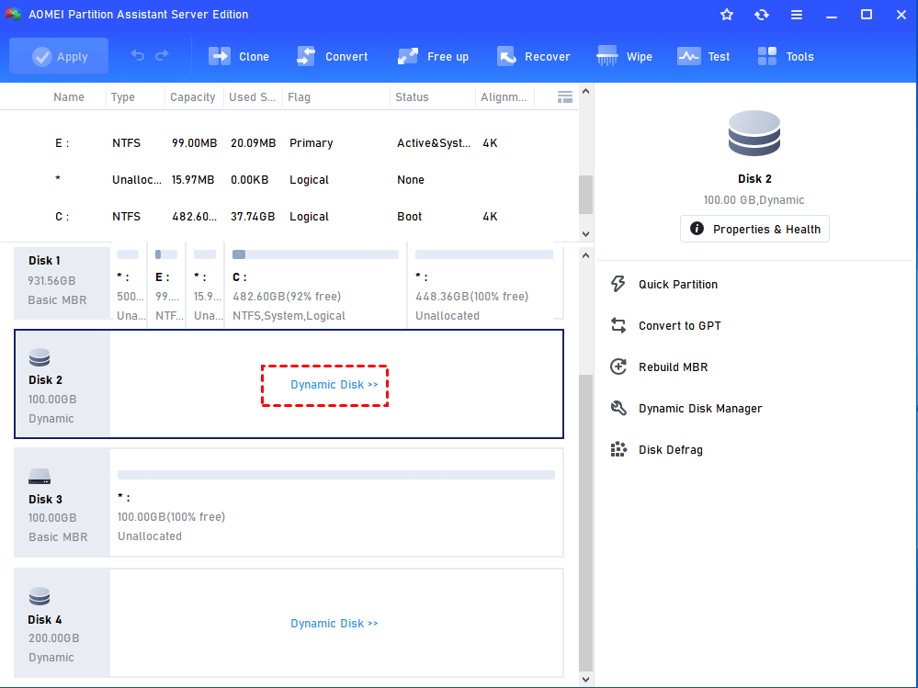Image resolution: width=918 pixels, height=688 pixels.
Task: Click the Convert to GPT arrows icon
Action: 618,325
